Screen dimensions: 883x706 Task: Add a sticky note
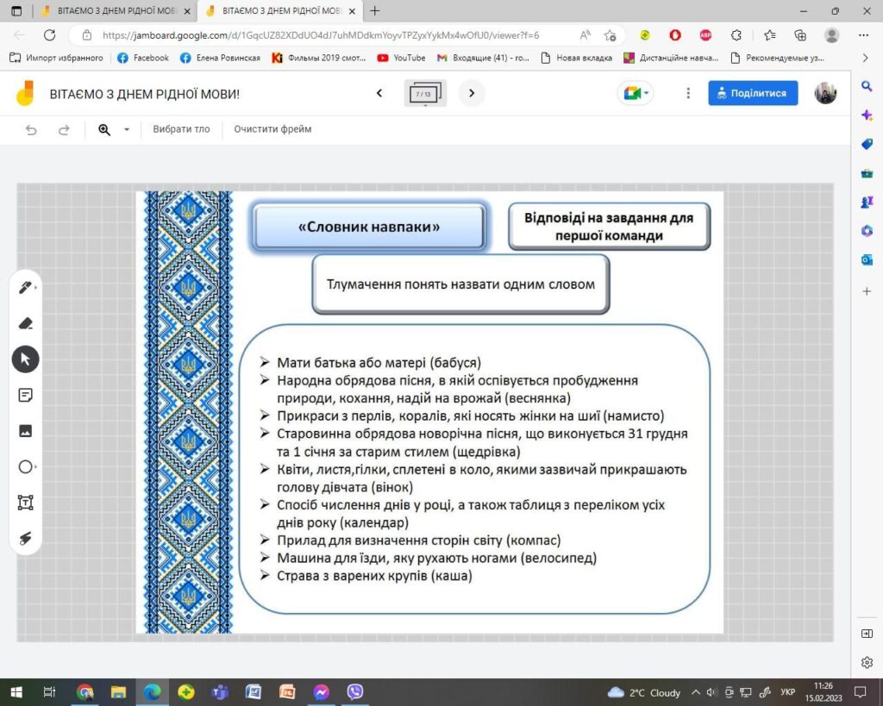point(25,395)
